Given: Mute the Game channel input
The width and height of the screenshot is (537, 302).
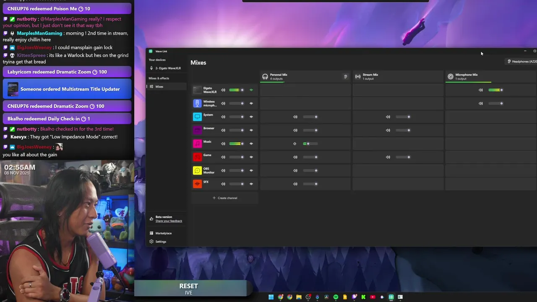Looking at the screenshot, I should (x=223, y=157).
